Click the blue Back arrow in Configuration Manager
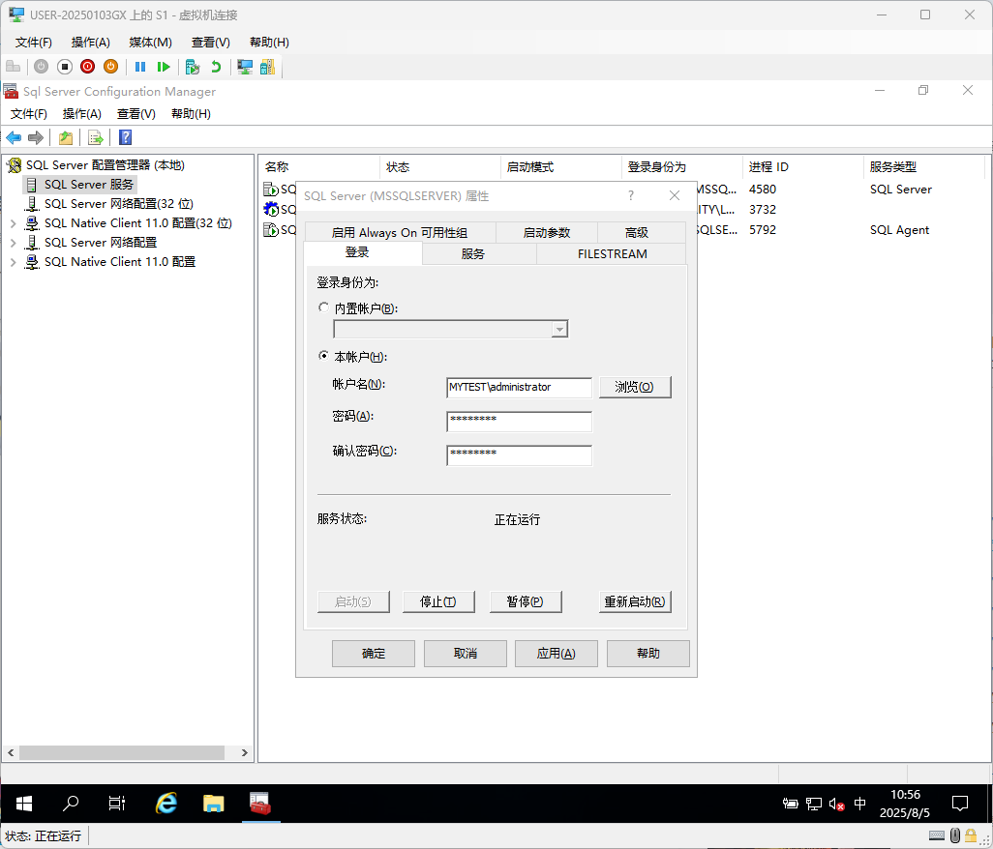 pos(14,137)
